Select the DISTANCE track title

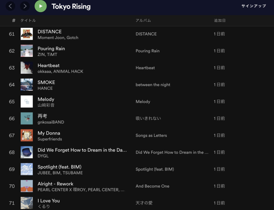click(50, 32)
